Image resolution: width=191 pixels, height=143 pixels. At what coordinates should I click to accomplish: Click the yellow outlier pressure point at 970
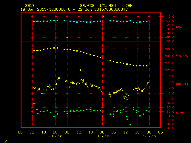click(81, 70)
